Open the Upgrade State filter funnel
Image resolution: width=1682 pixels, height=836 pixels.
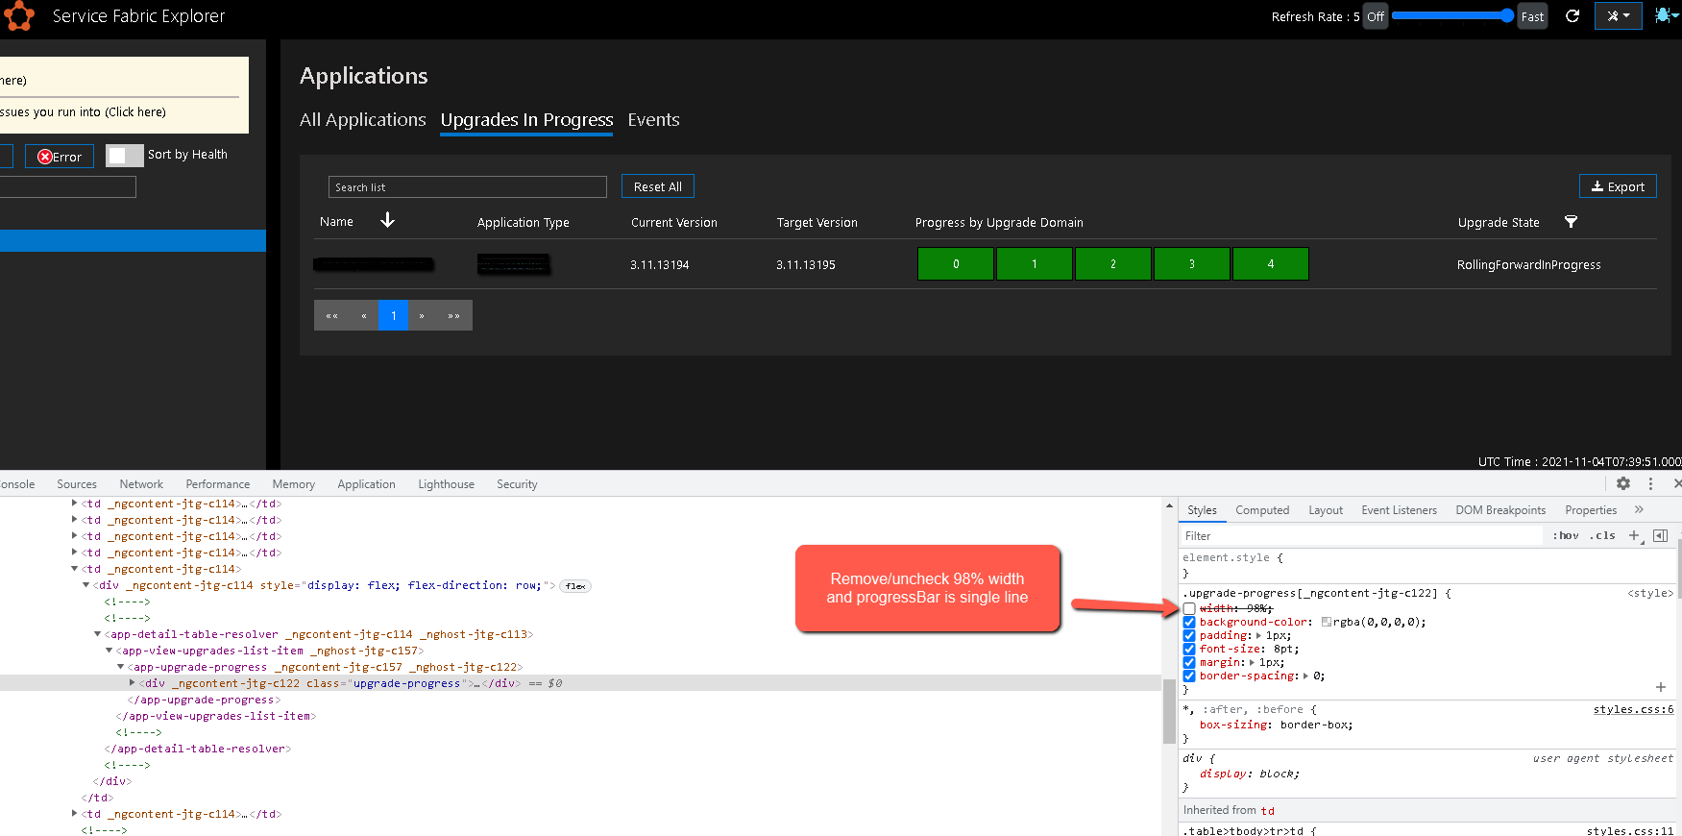coord(1571,222)
